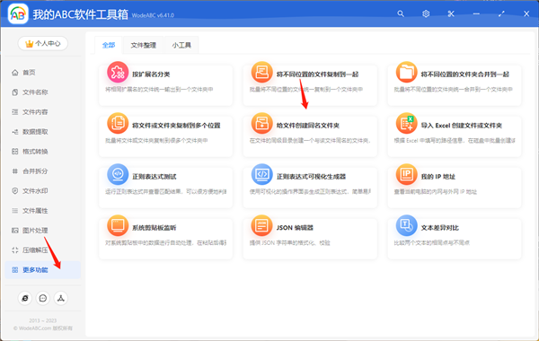Viewport: 539px width, 341px height.
Task: Open the 正则表达式可视化生成器 icon
Action: pyautogui.click(x=262, y=174)
